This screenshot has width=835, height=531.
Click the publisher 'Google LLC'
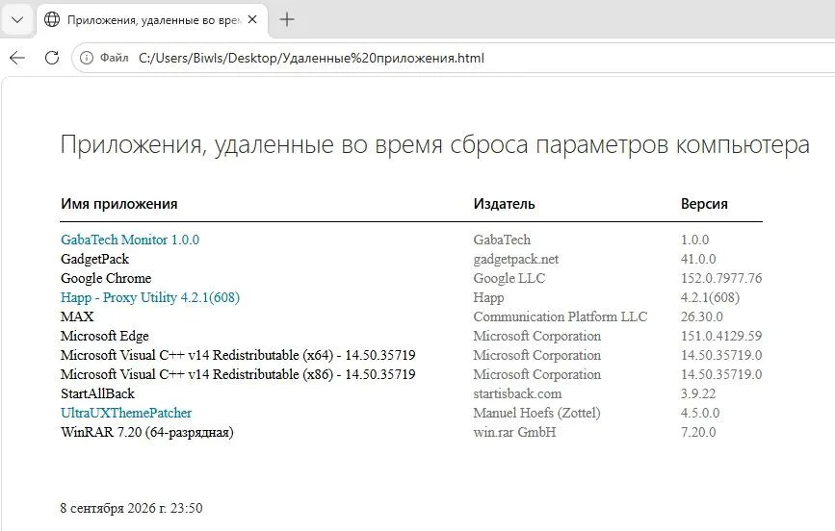(509, 278)
